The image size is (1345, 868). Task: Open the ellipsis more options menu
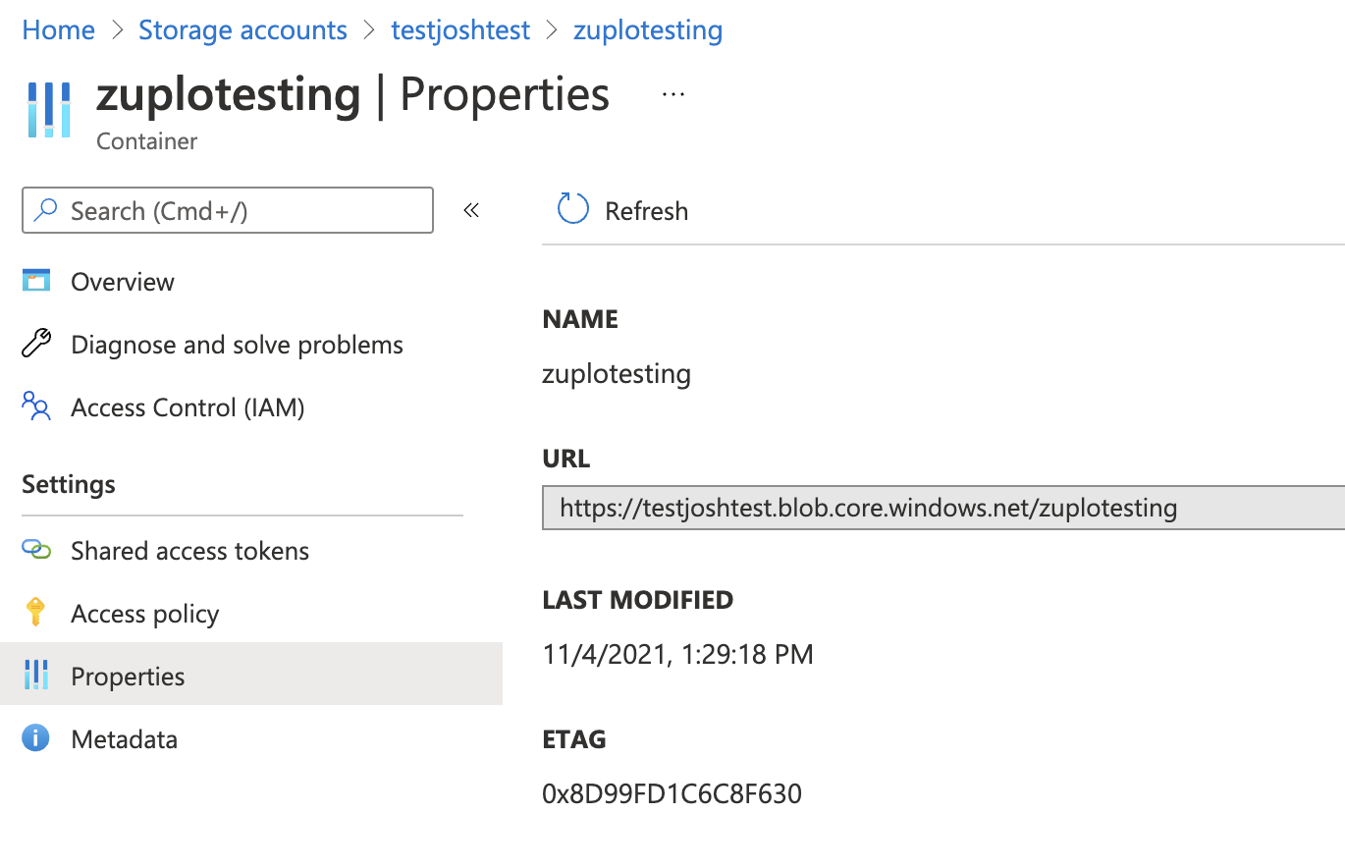672,94
